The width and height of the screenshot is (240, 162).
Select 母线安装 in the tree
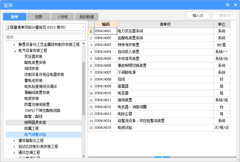pyautogui.click(x=31, y=68)
